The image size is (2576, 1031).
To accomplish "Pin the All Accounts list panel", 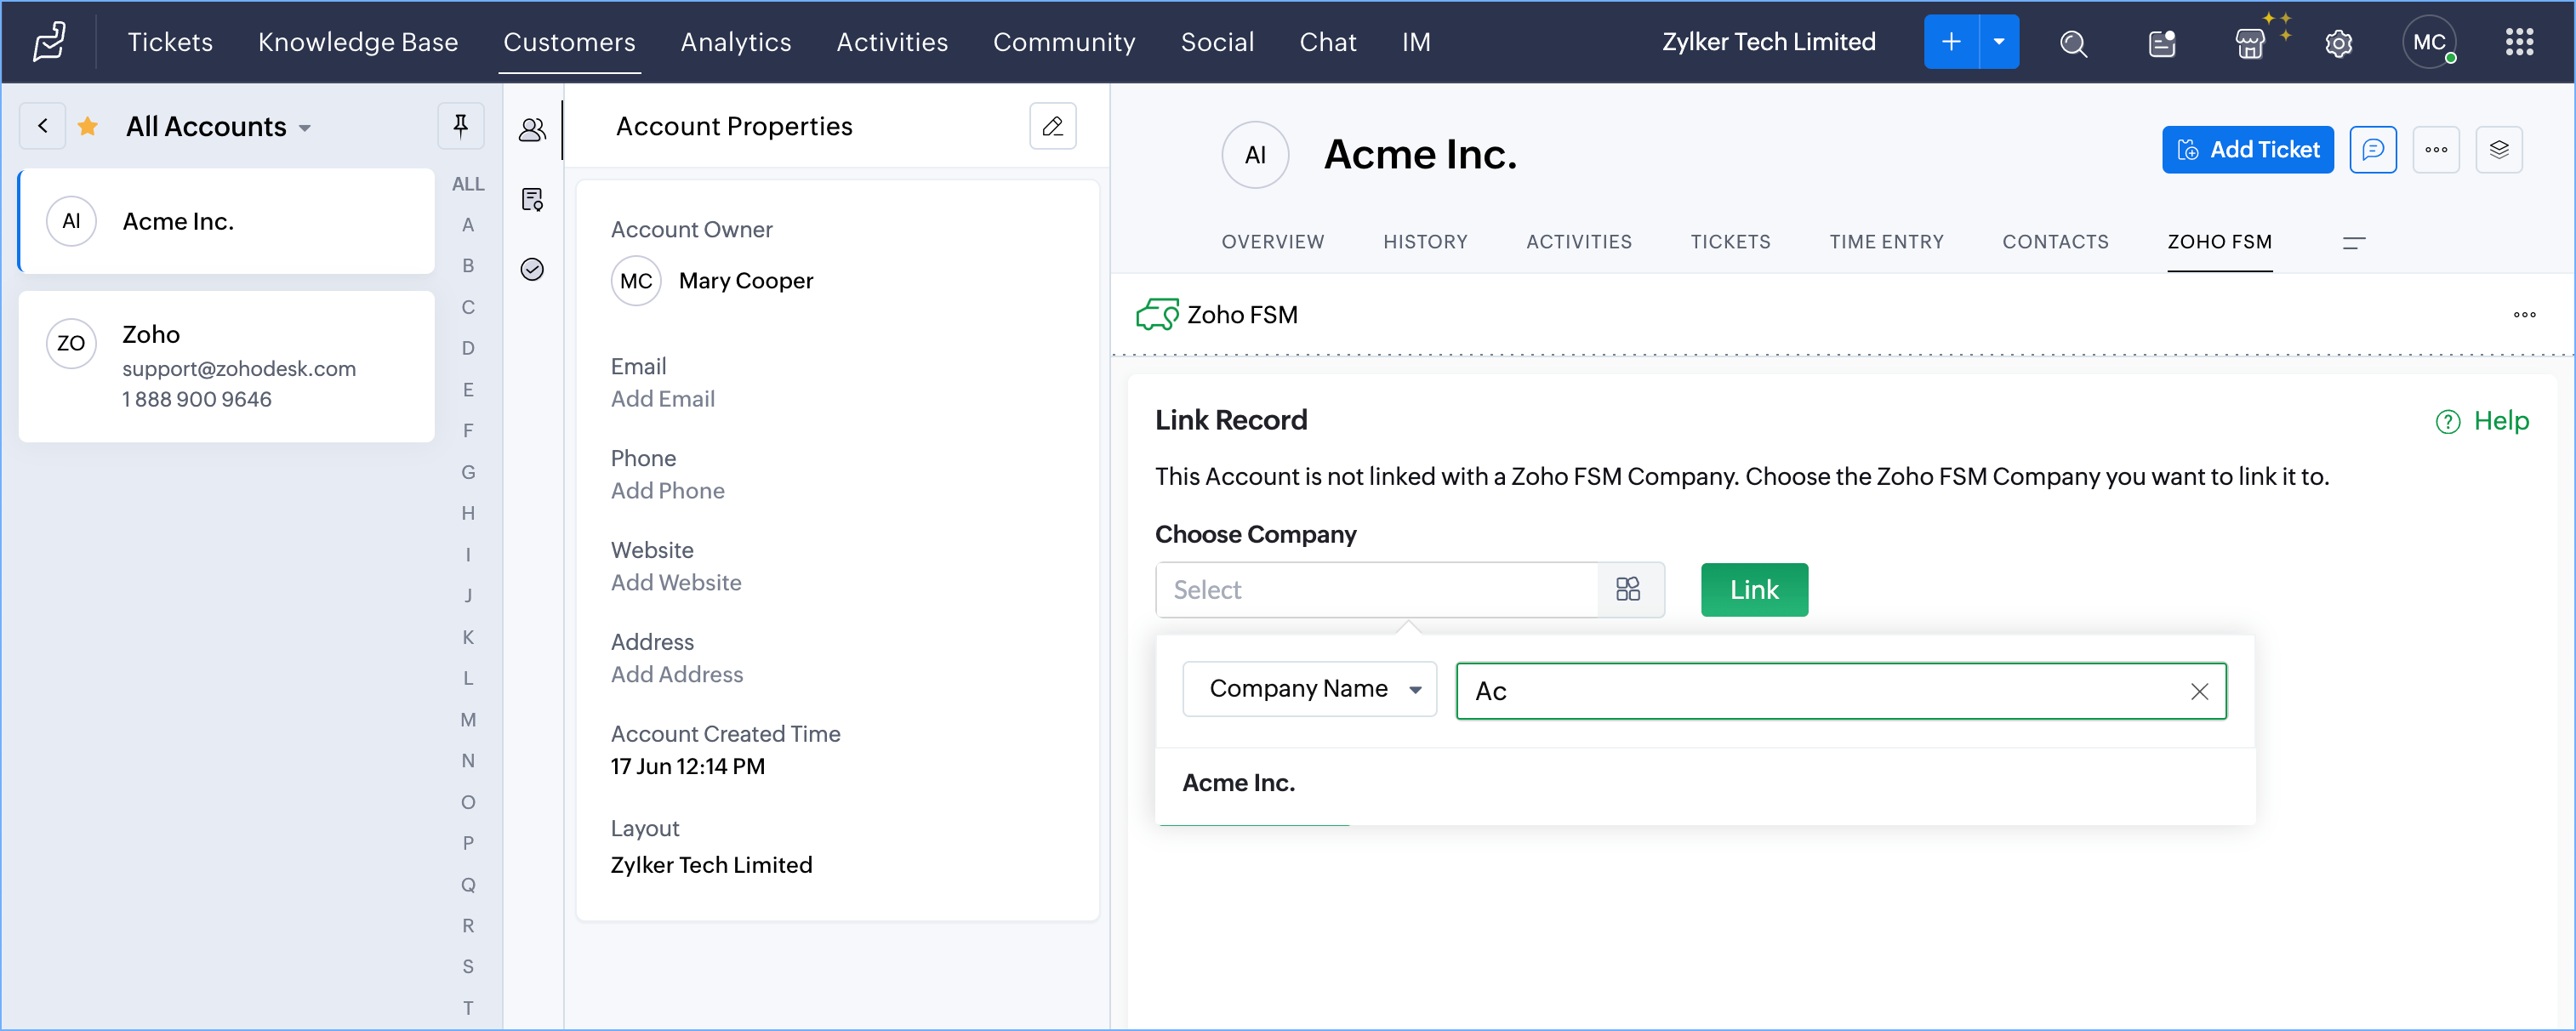I will point(460,126).
